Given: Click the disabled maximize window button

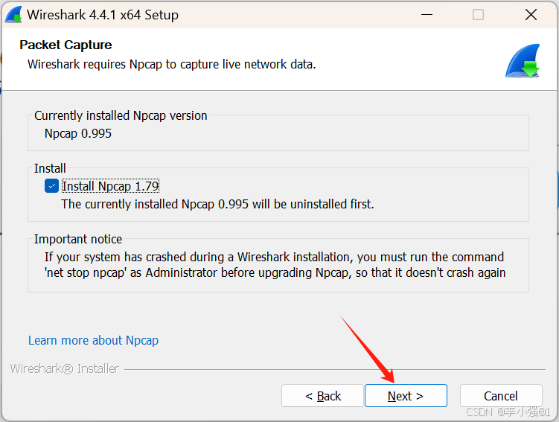Looking at the screenshot, I should [478, 15].
